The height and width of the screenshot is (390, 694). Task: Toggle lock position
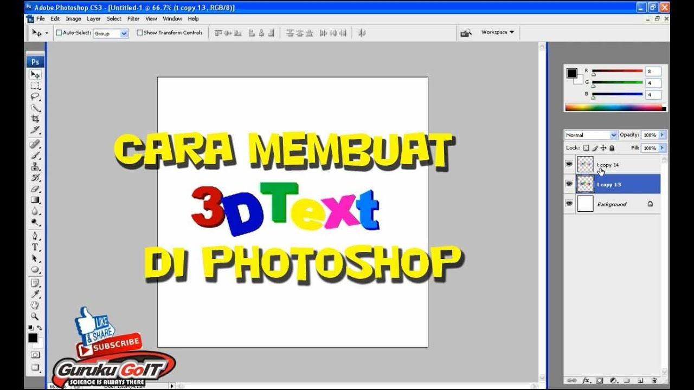pyautogui.click(x=603, y=148)
